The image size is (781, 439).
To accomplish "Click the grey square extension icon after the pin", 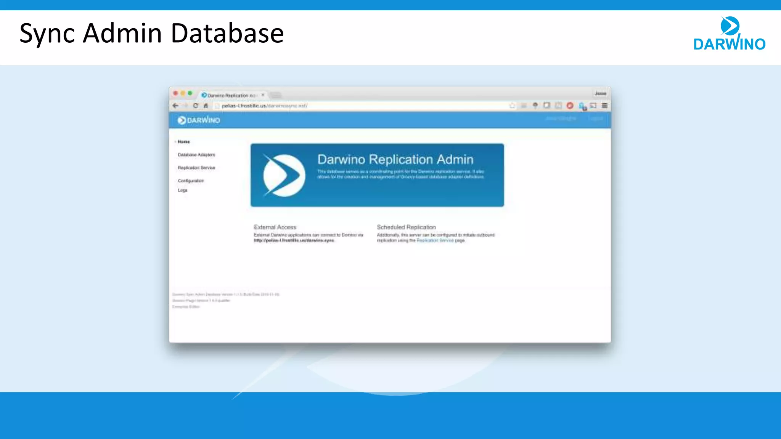I will coord(547,106).
